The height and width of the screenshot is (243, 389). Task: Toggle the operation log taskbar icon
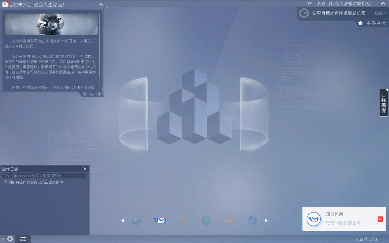(23, 239)
